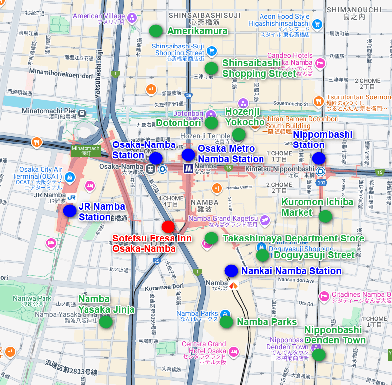The image size is (392, 385).
Task: Select the blue Nippombashi Station marker dot
Action: (x=319, y=158)
